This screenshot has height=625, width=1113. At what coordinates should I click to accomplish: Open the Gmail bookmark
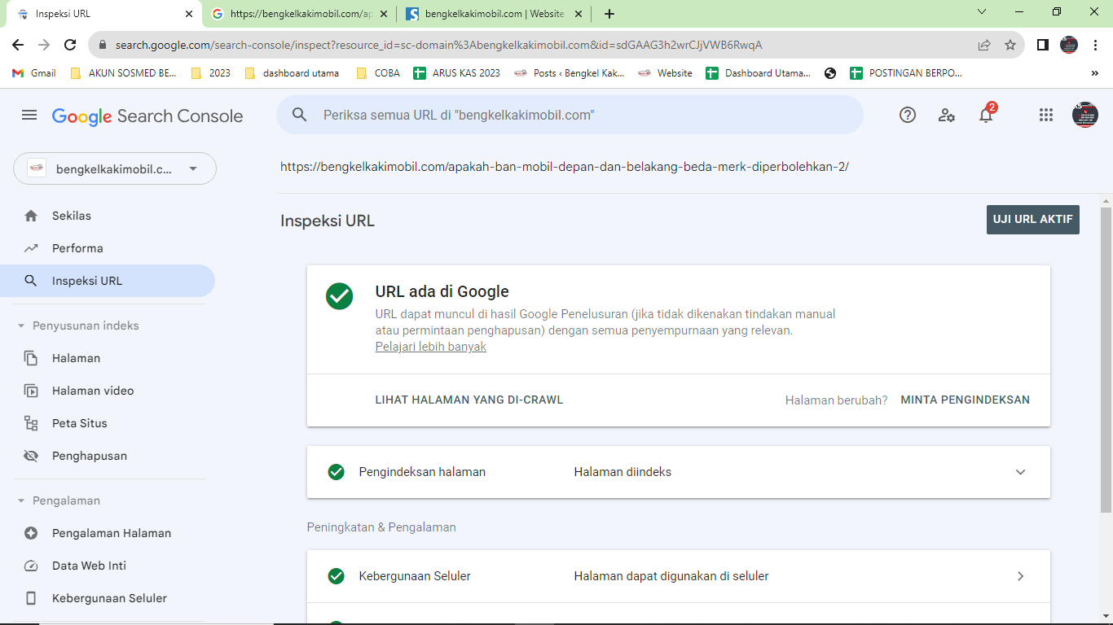pyautogui.click(x=34, y=73)
